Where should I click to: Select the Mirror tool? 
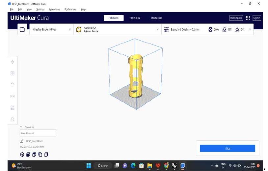(x=13, y=96)
